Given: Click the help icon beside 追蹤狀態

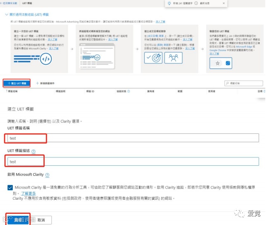Looking at the screenshot, I should coord(128,91).
